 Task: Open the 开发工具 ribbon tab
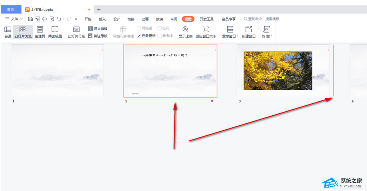(207, 19)
